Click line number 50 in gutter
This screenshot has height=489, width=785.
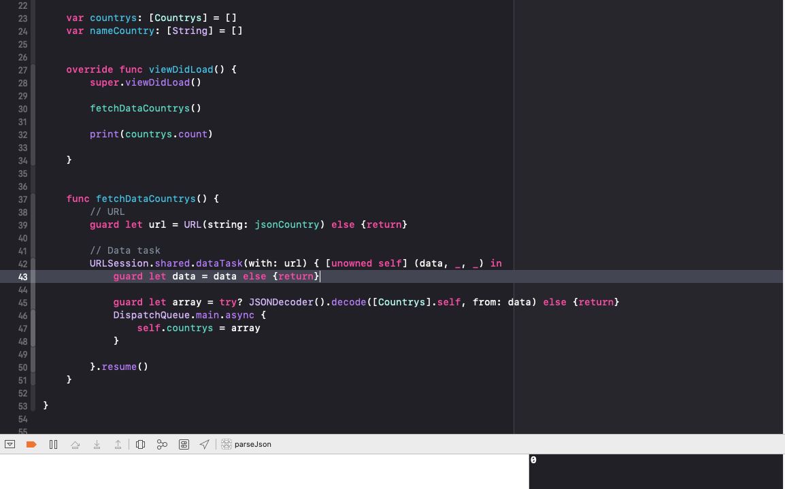(22, 367)
